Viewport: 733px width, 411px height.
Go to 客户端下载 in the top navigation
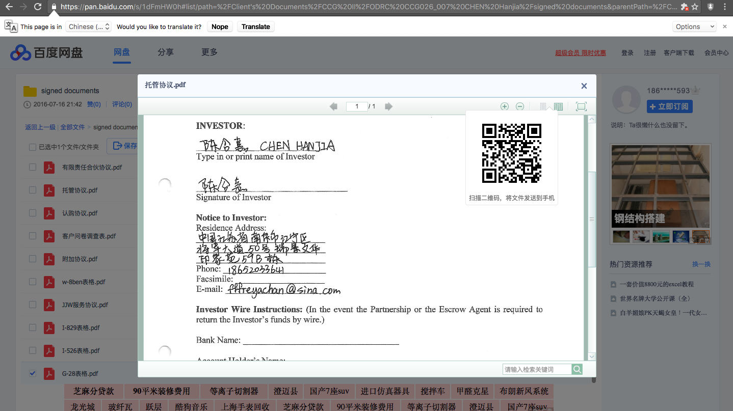click(x=679, y=52)
